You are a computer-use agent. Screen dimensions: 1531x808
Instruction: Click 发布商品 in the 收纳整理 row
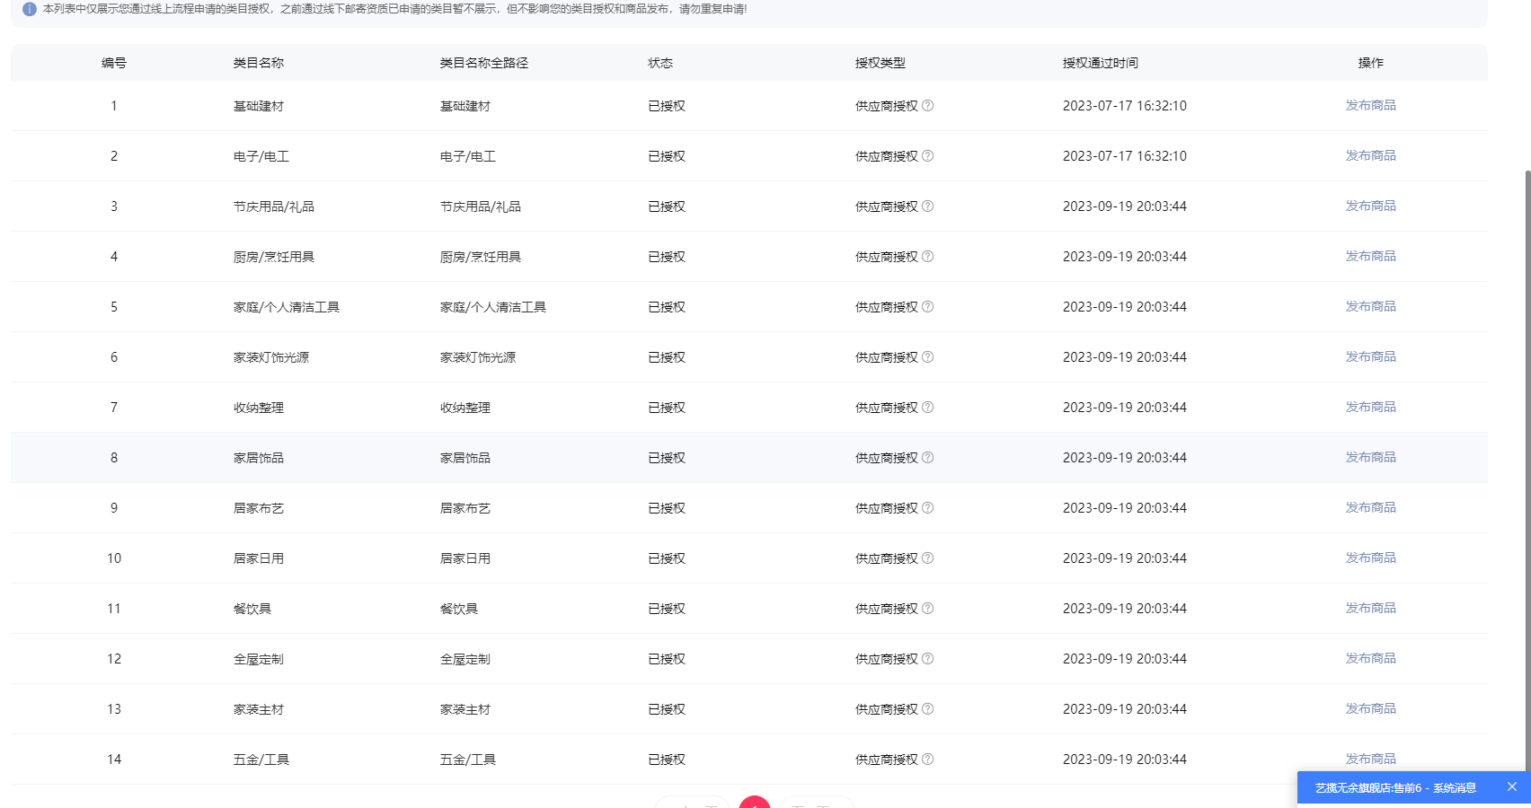point(1370,408)
